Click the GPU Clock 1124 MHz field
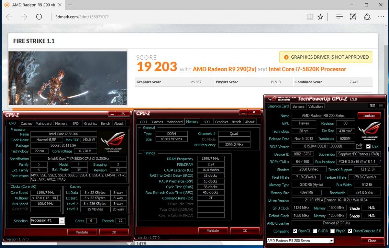Image resolution: width=389 pixels, height=248 pixels. pyautogui.click(x=301, y=208)
